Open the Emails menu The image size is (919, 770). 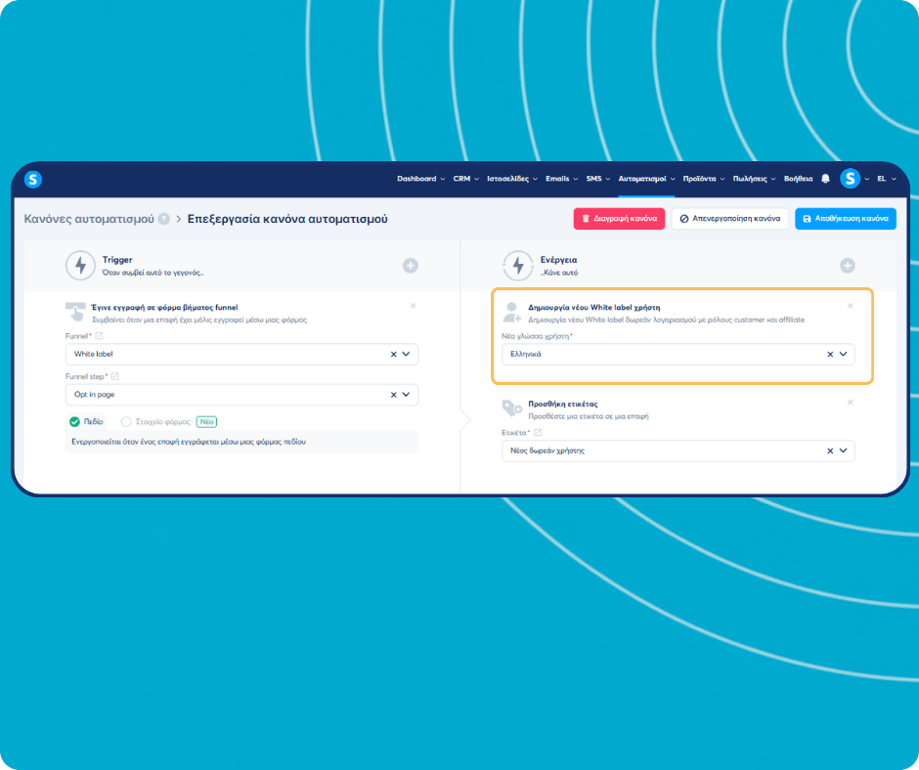561,179
